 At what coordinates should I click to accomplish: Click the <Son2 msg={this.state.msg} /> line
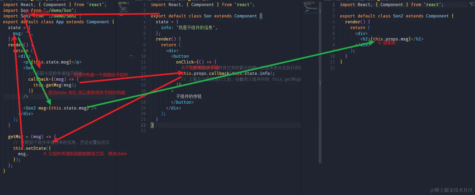[60, 108]
